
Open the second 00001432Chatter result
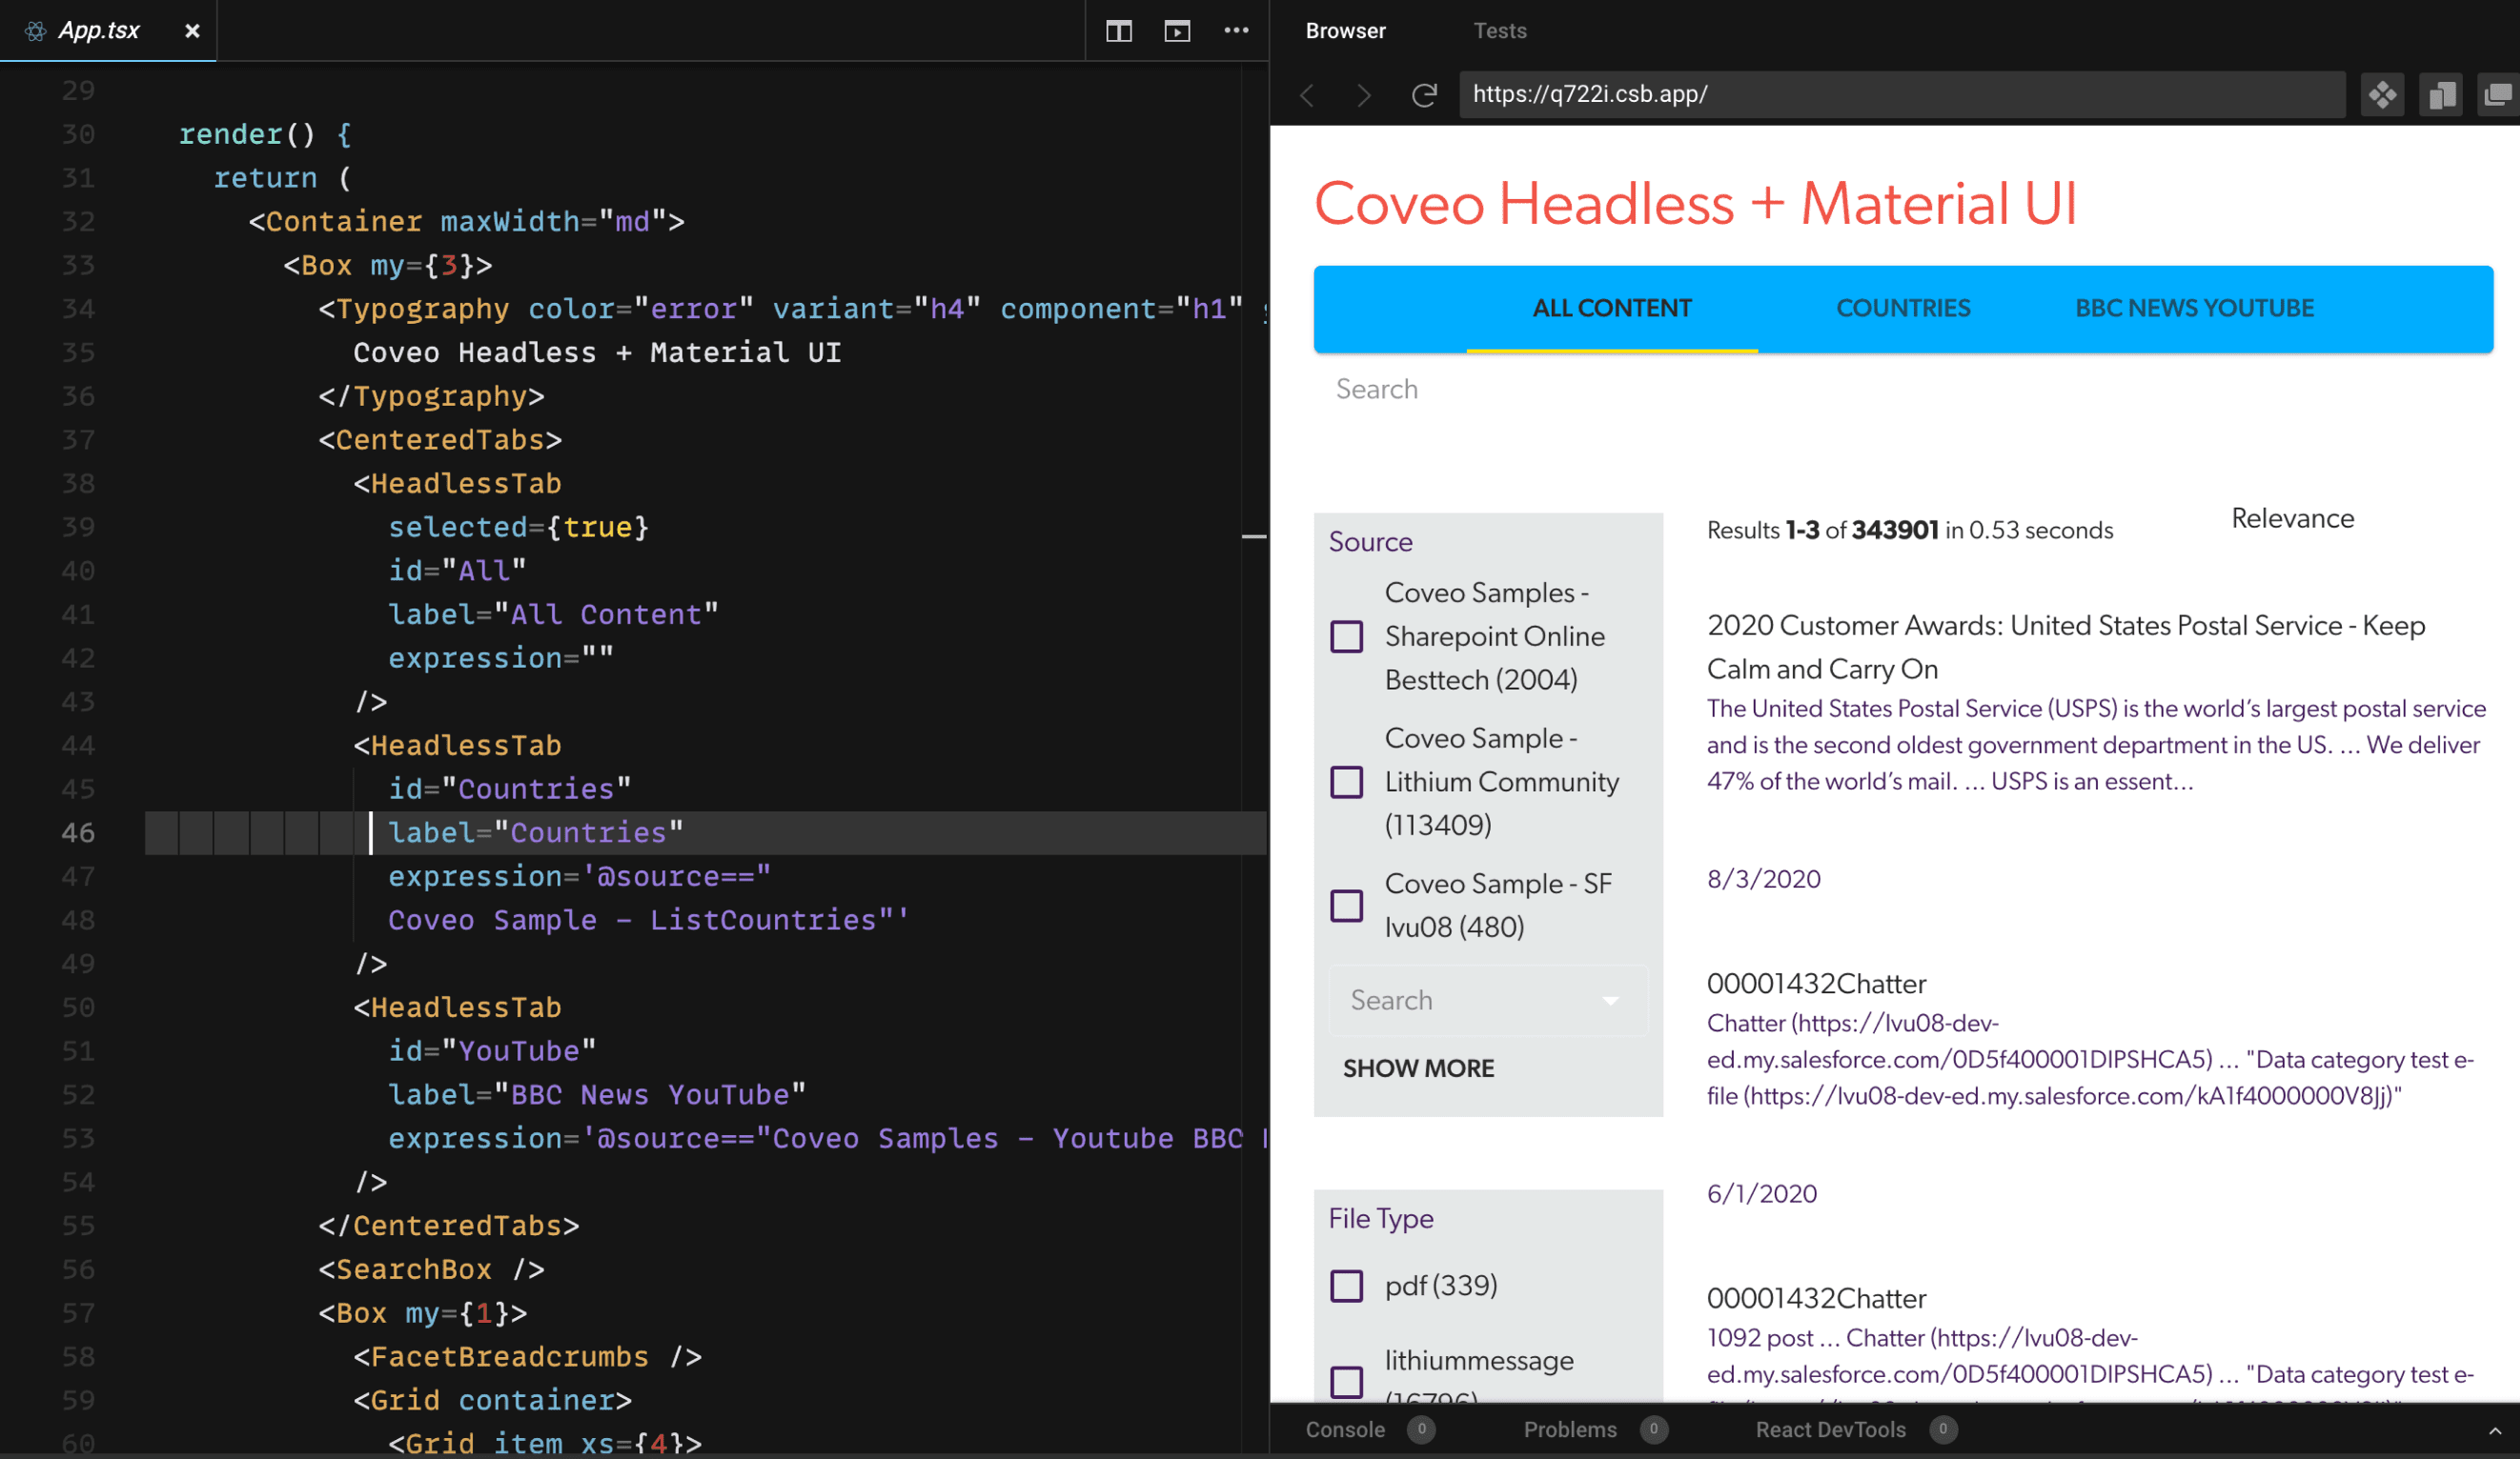coord(1816,1299)
